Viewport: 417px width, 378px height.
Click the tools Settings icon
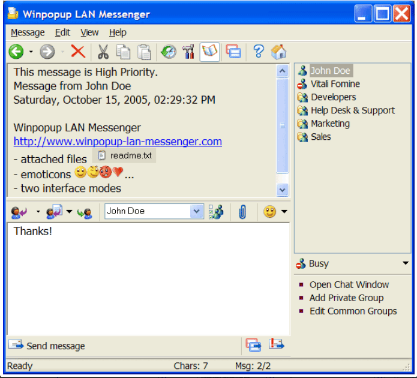[x=188, y=52]
